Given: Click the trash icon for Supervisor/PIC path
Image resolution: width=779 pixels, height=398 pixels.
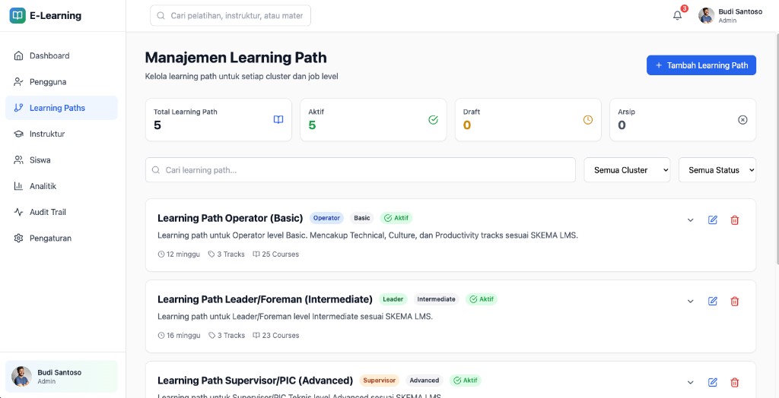Looking at the screenshot, I should [734, 382].
